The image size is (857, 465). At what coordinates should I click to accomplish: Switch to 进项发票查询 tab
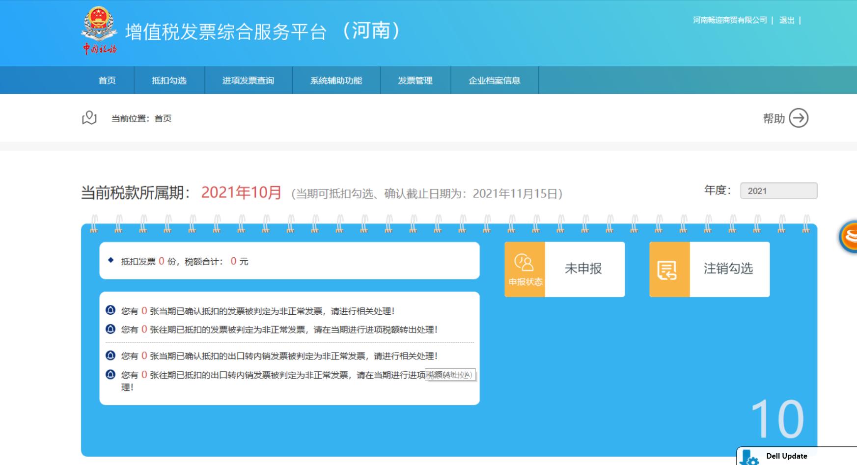(249, 81)
